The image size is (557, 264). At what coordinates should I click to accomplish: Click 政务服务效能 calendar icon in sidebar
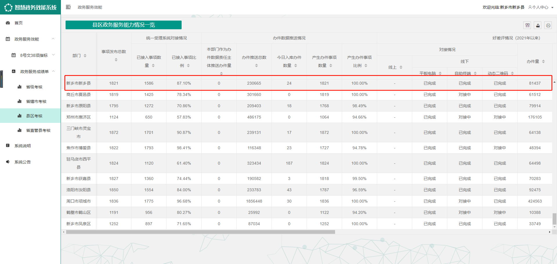point(8,39)
